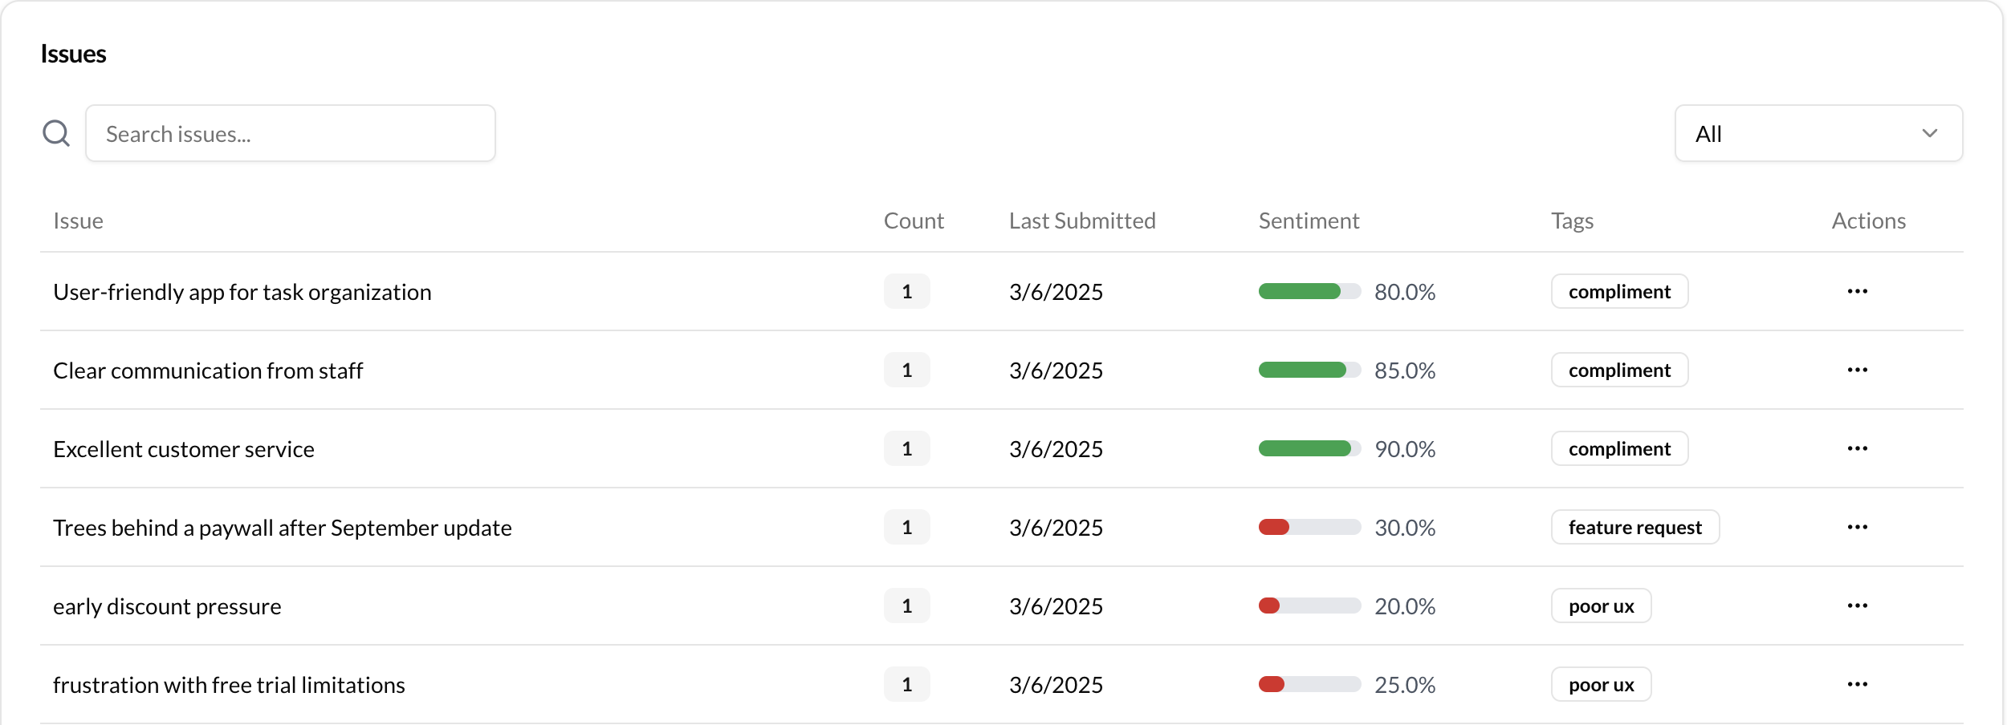2007x725 pixels.
Task: Open actions menu for Clear communication row
Action: click(x=1858, y=370)
